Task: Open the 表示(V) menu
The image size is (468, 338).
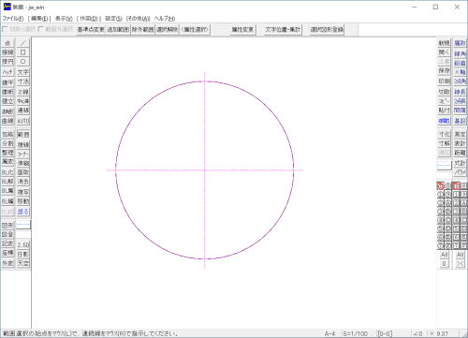Action: [64, 19]
